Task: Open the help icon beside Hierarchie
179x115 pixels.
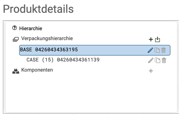Action: click(x=15, y=28)
